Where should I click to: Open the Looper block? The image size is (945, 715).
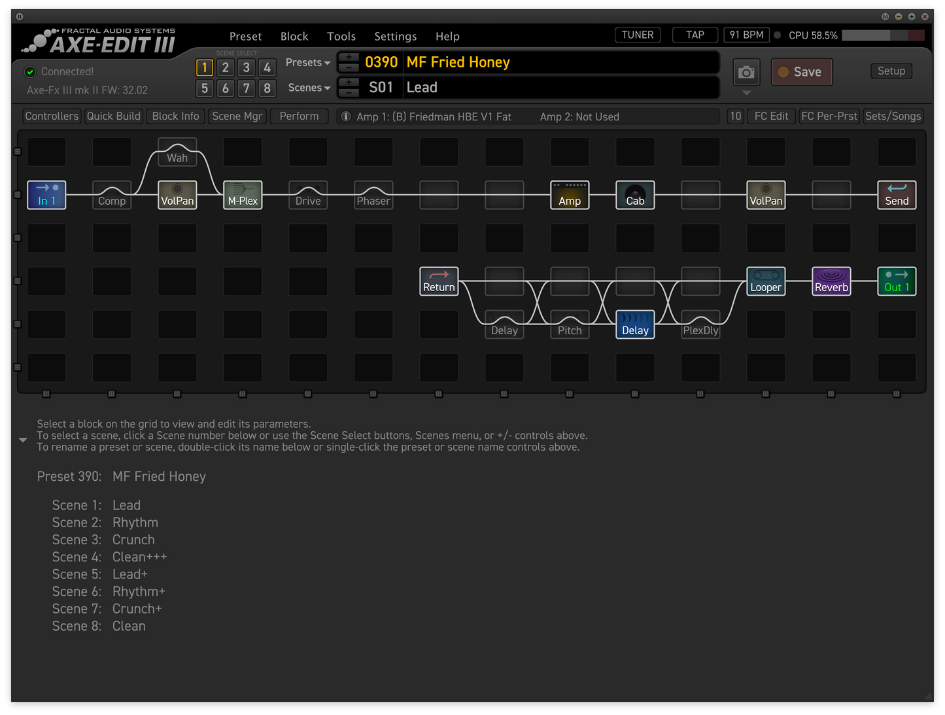766,281
